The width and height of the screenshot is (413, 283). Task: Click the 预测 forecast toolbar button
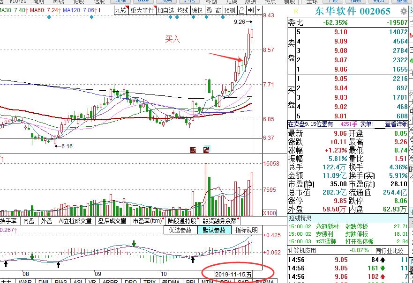click(x=229, y=10)
